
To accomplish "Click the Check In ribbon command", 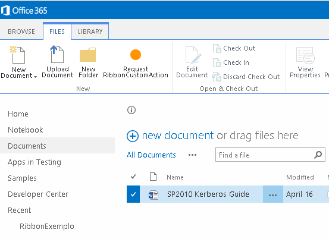I will coord(231,62).
